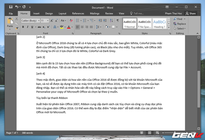Align text right

click(x=87, y=27)
